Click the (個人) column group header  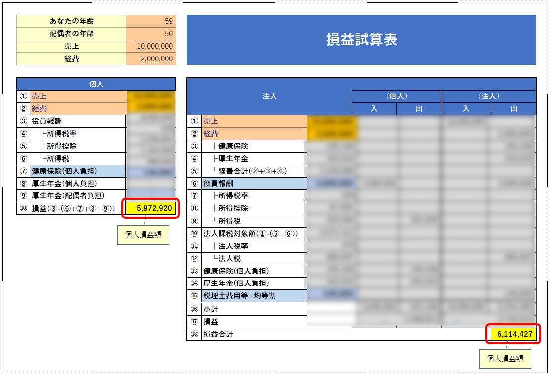(x=396, y=96)
